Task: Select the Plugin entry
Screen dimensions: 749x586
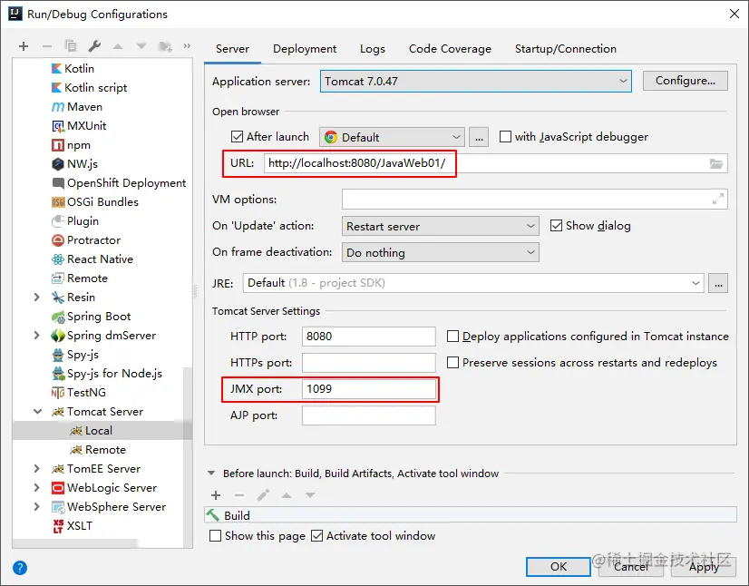Action: tap(75, 221)
